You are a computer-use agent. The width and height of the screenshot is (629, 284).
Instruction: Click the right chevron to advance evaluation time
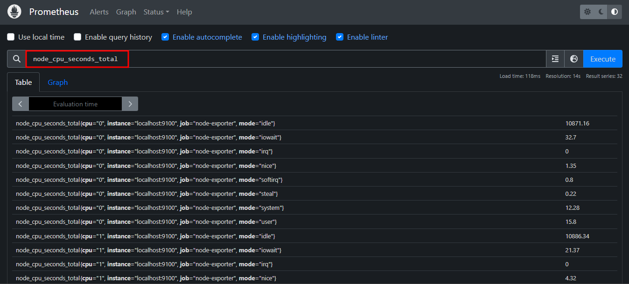coord(130,104)
